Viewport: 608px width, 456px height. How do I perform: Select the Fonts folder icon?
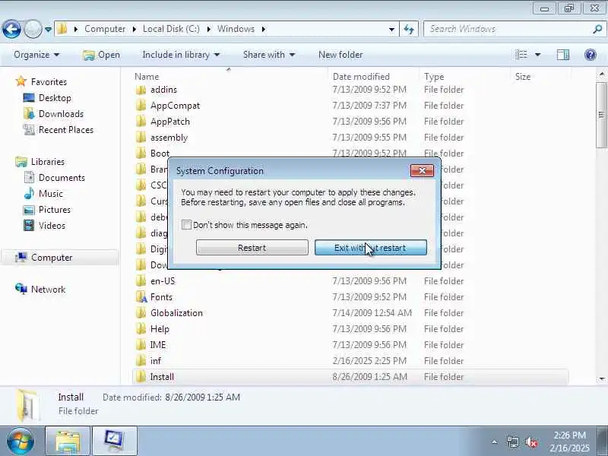[x=141, y=297]
